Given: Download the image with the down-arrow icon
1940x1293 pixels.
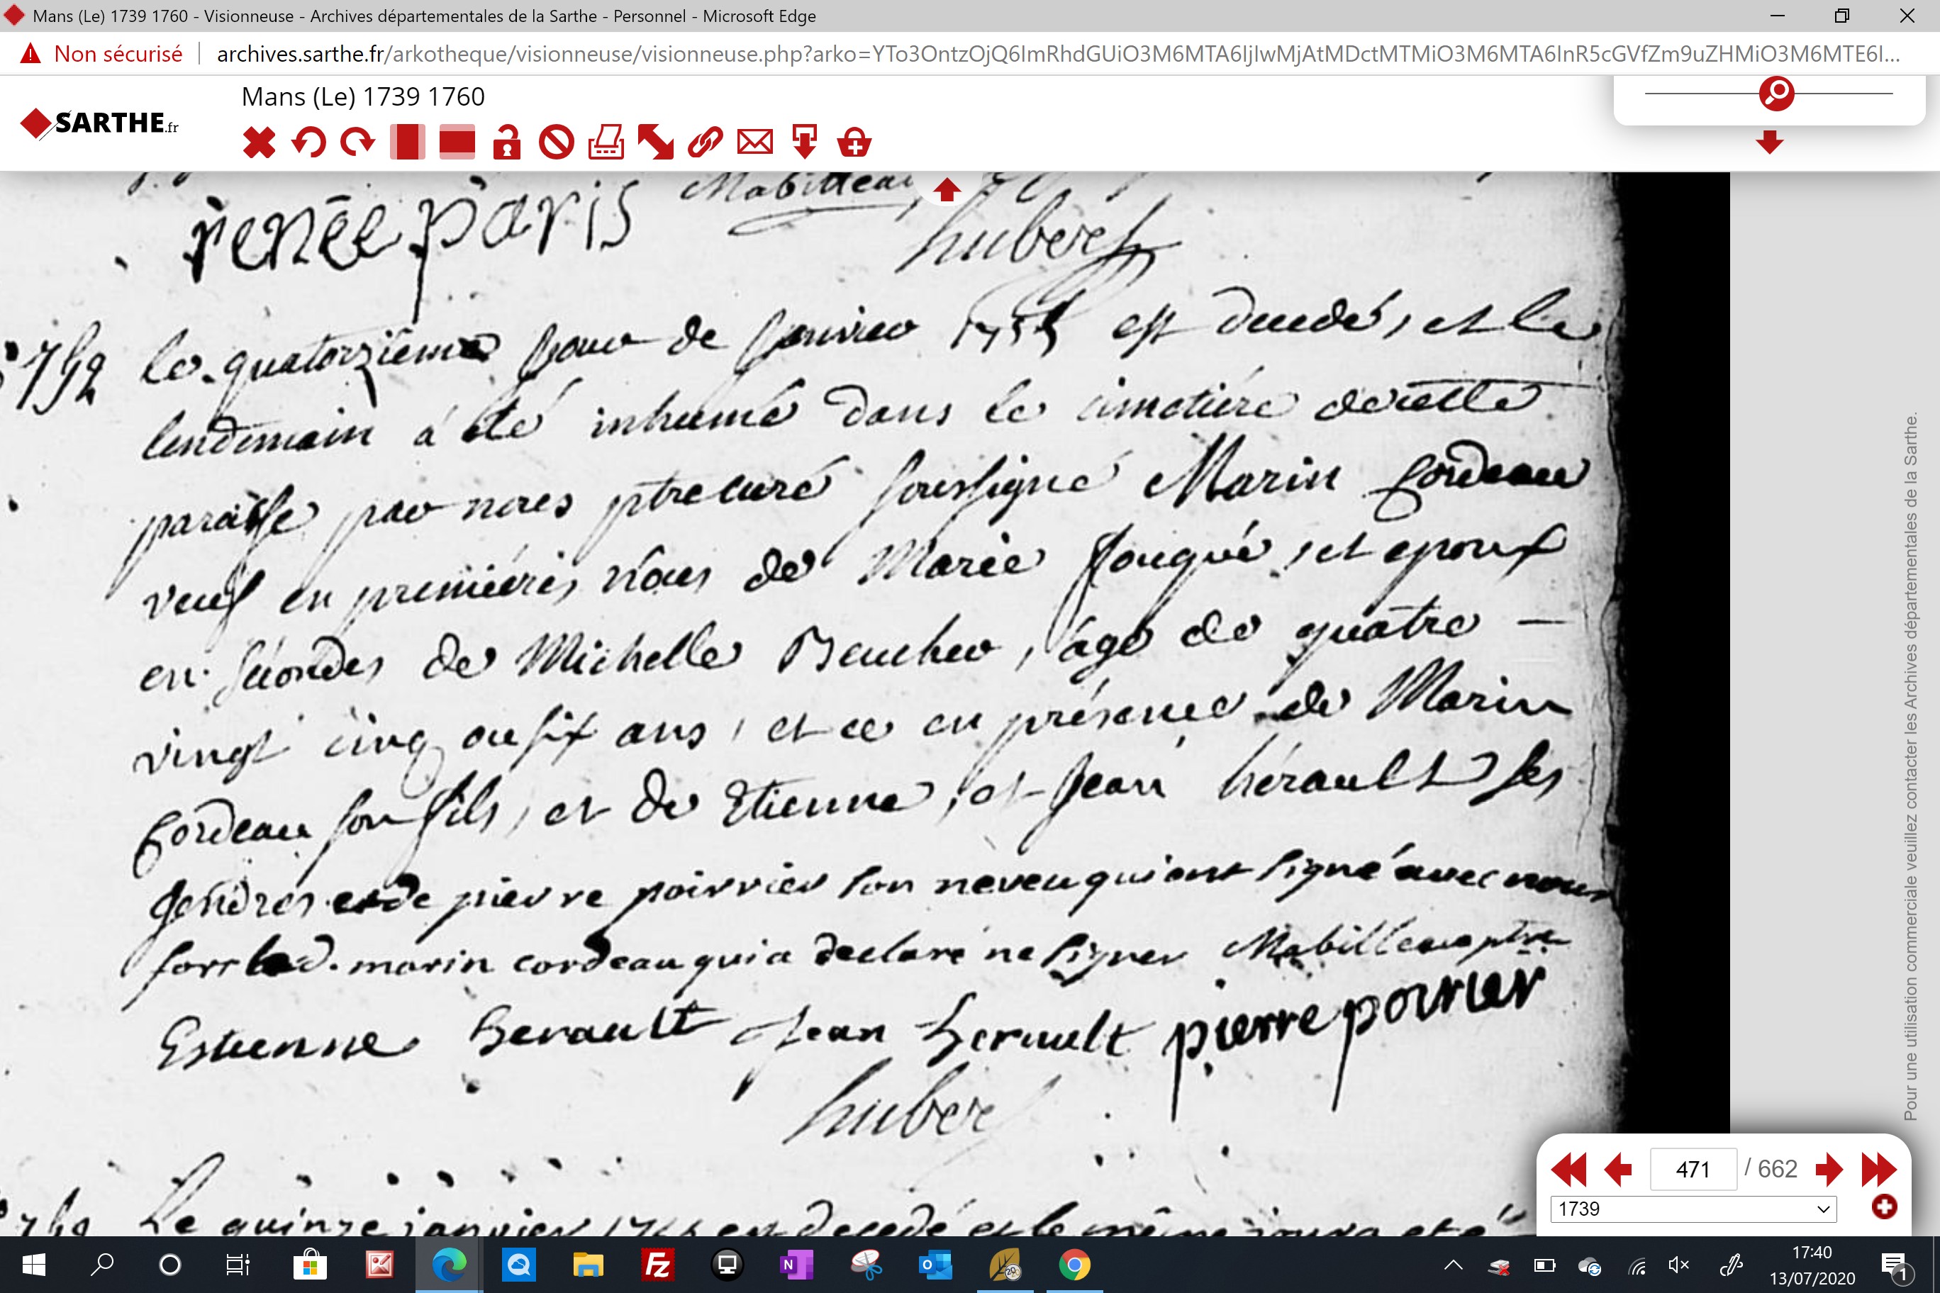Looking at the screenshot, I should point(804,142).
